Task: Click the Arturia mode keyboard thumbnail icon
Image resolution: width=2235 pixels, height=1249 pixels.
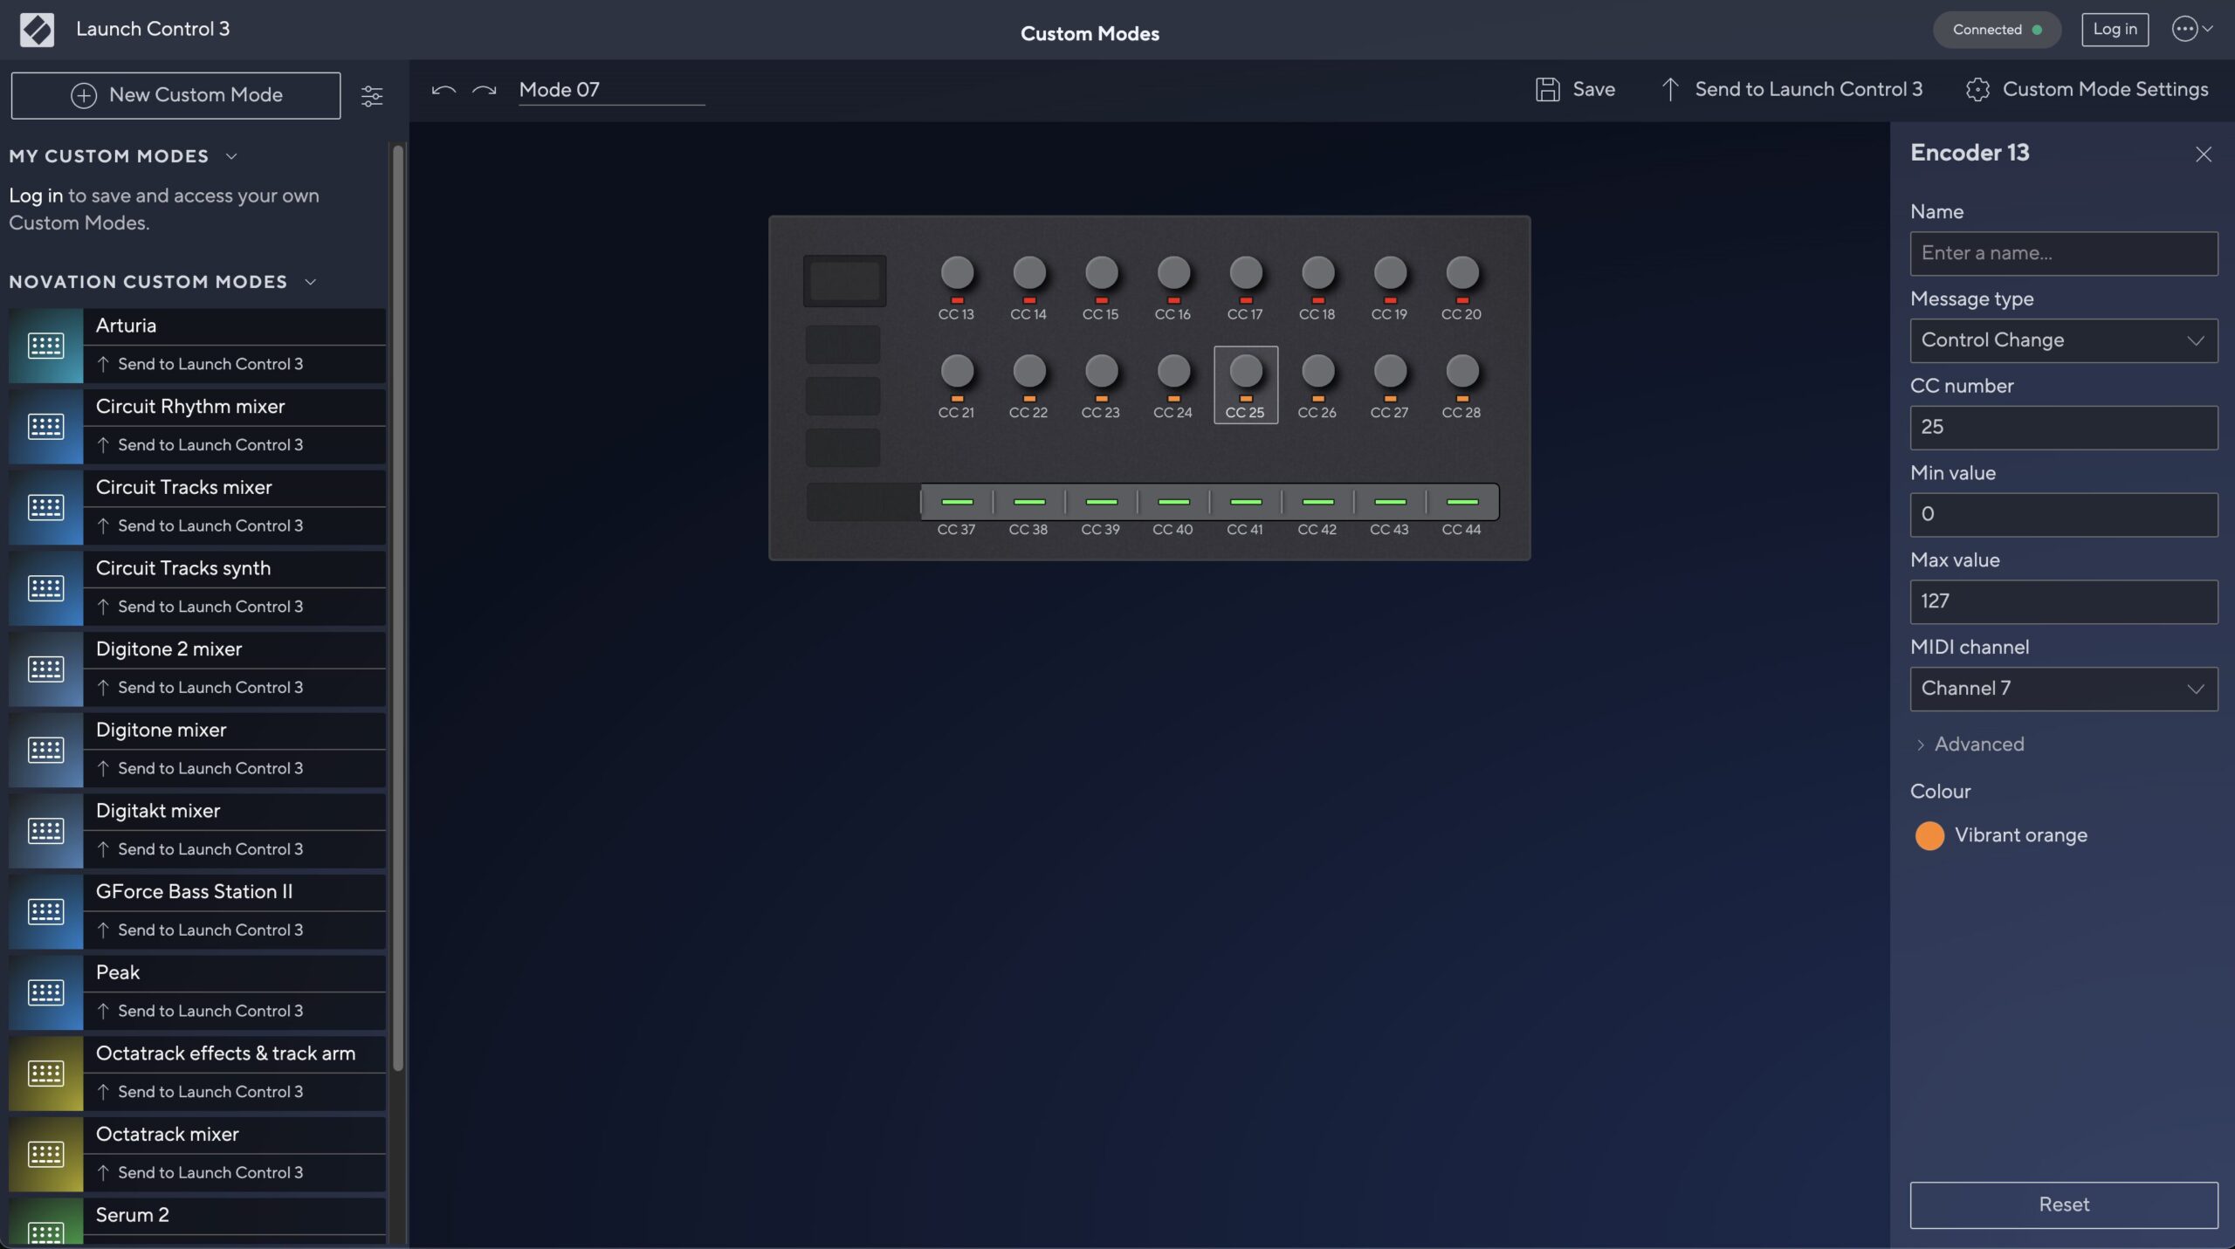Action: (45, 346)
